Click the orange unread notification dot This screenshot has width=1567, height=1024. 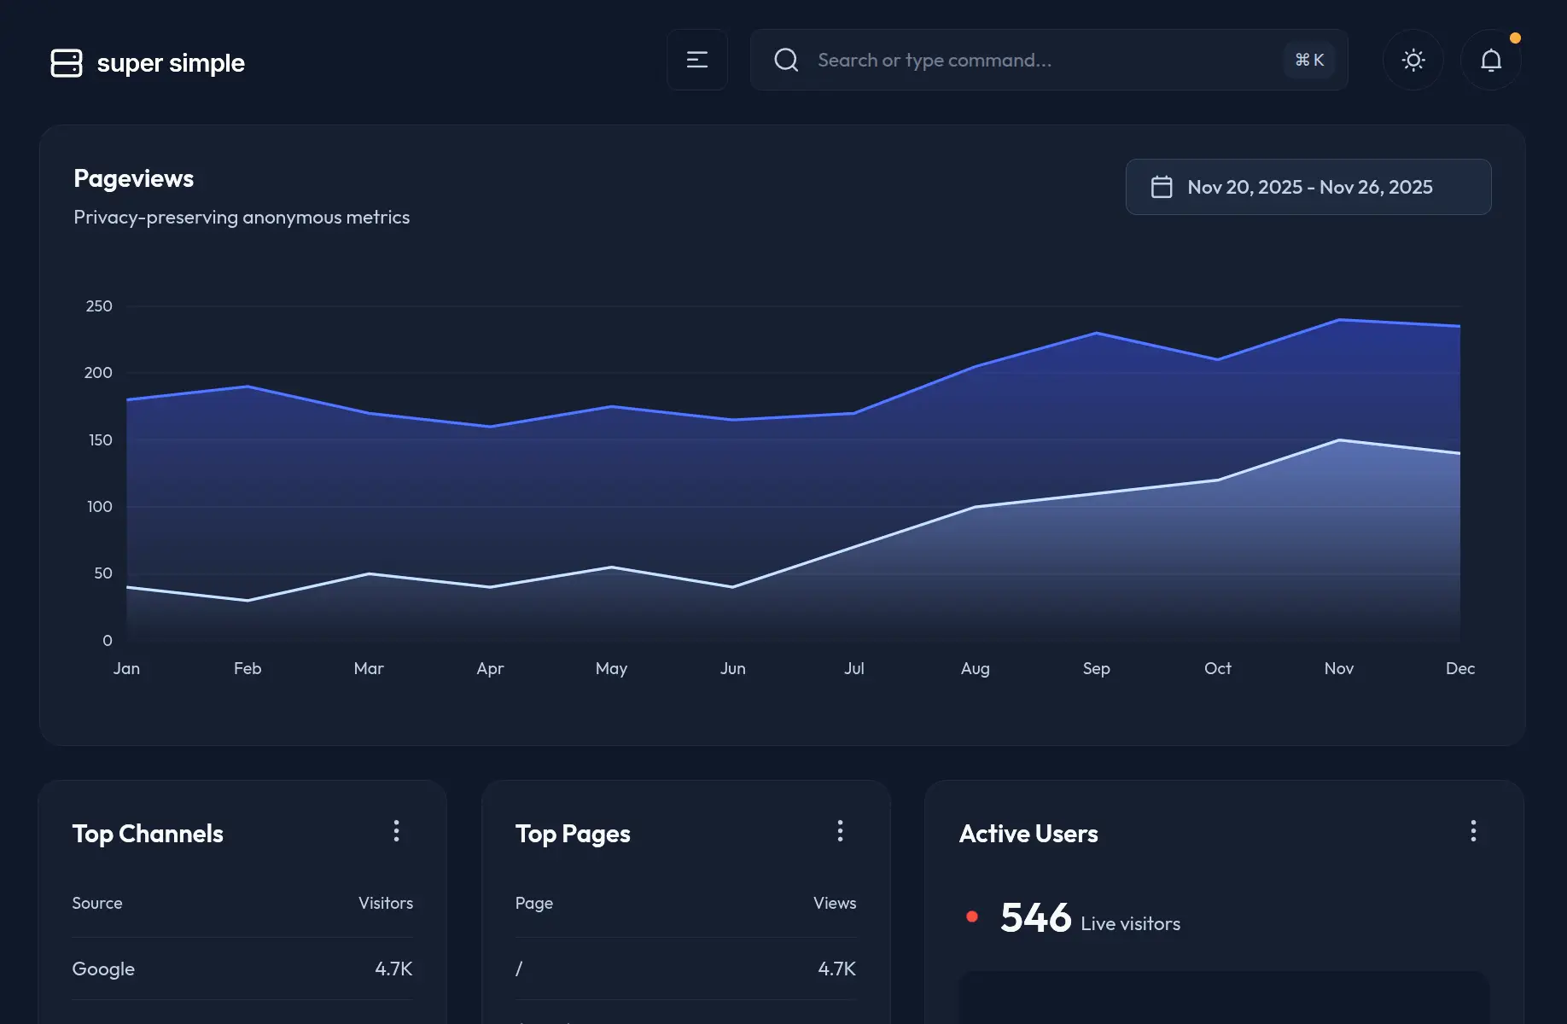point(1516,38)
